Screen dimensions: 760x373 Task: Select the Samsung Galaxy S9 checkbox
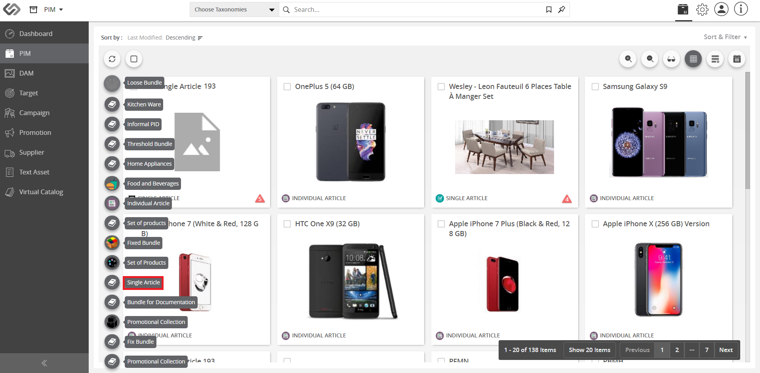[x=595, y=87]
